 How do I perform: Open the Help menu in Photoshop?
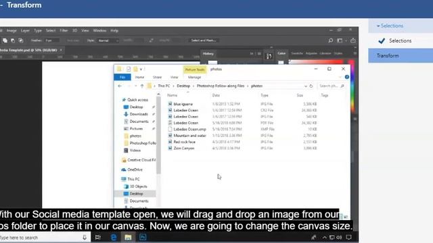click(x=114, y=30)
